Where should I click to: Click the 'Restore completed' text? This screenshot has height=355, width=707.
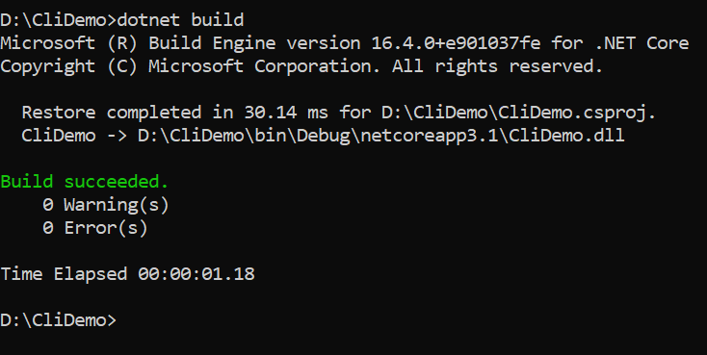112,113
